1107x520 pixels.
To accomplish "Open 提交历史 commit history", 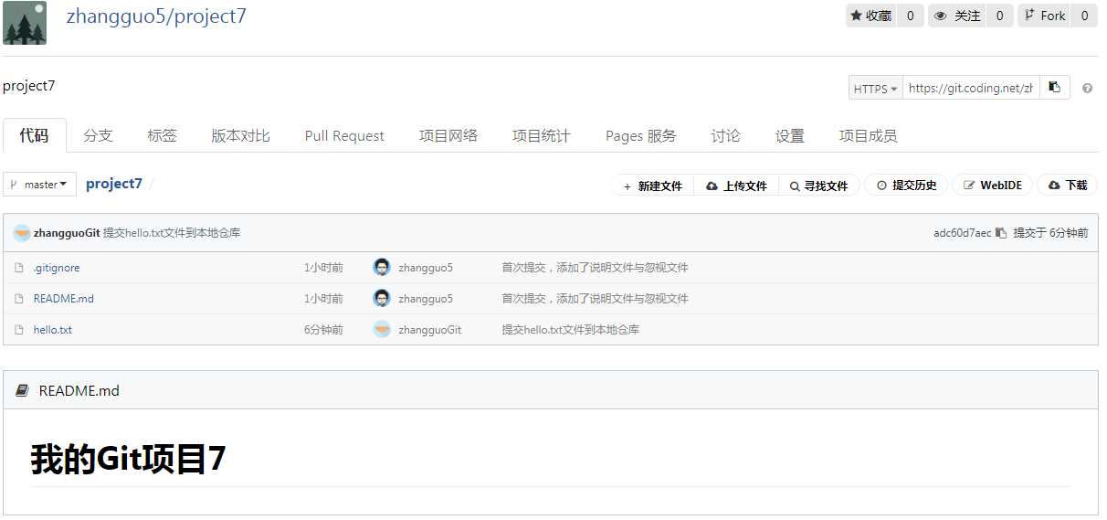I will (906, 186).
